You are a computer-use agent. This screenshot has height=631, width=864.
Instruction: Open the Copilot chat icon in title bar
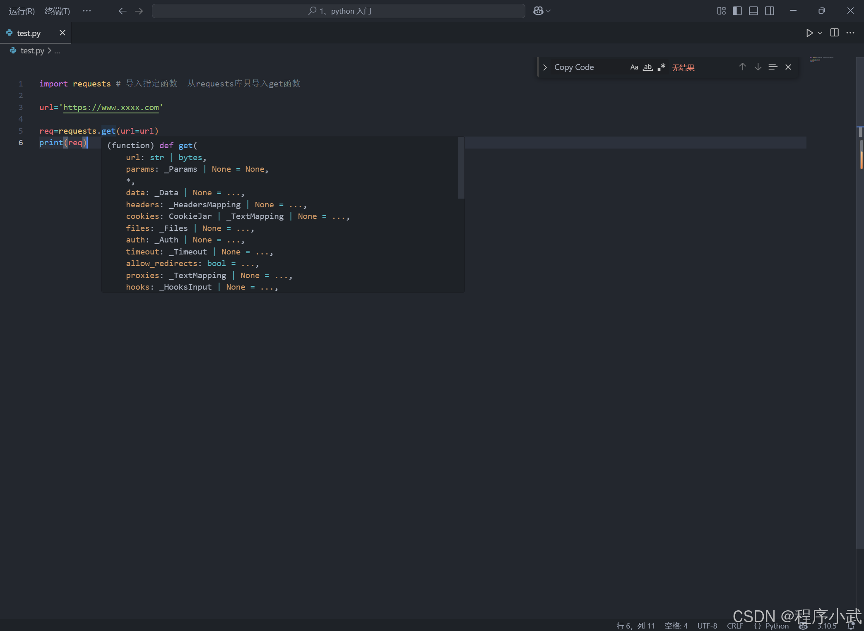(538, 11)
